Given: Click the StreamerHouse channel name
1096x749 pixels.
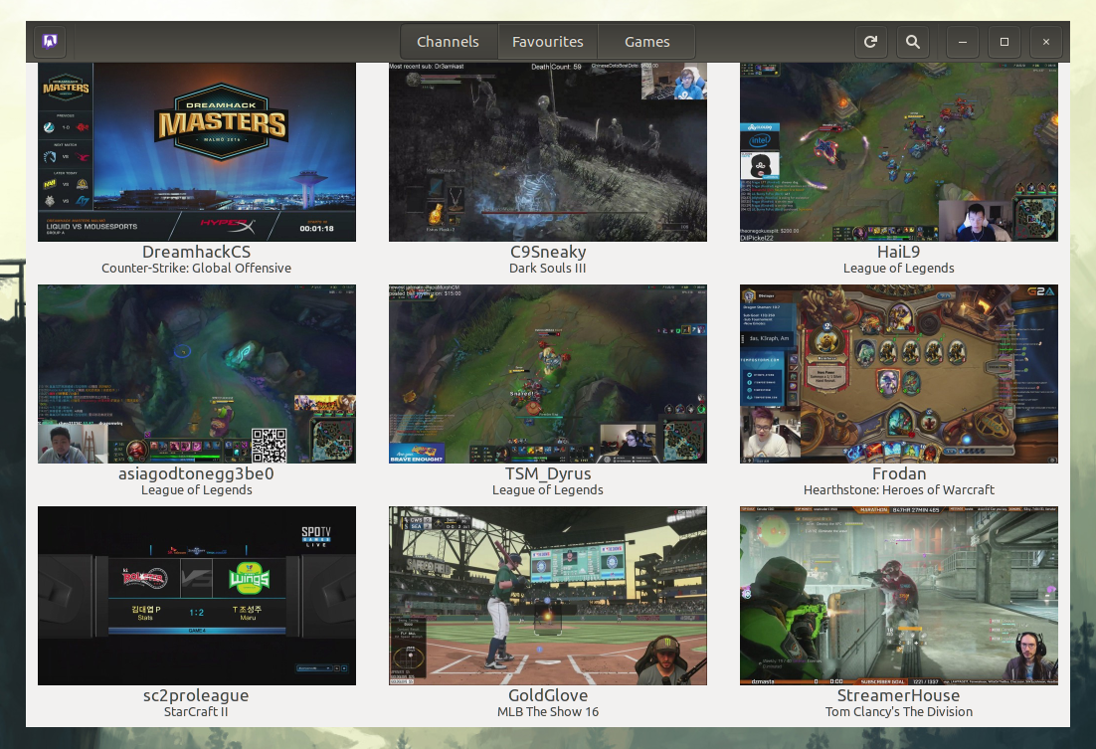Looking at the screenshot, I should (899, 695).
